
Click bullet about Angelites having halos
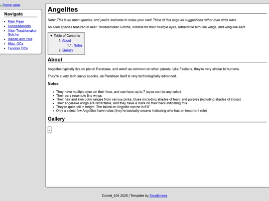click(x=132, y=111)
